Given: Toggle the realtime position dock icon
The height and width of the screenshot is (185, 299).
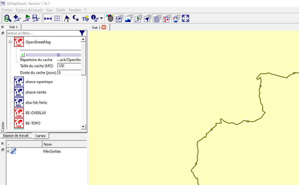Looking at the screenshot, I should coord(148,19).
